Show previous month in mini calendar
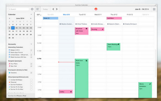 pos(9,18)
